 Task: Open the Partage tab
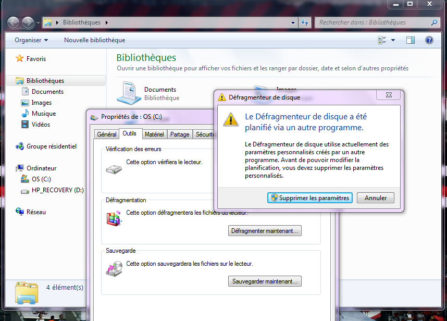(180, 134)
